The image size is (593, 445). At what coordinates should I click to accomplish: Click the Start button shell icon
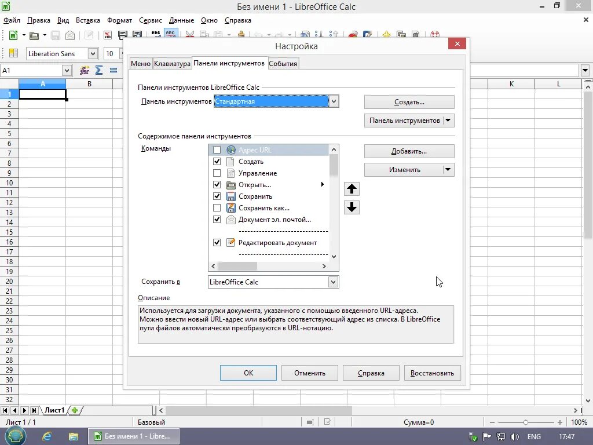point(15,436)
